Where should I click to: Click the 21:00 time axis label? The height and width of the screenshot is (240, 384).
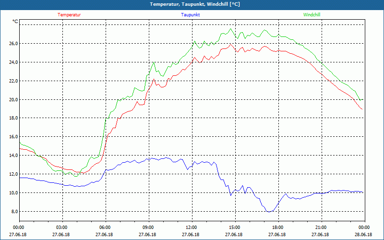pos(322,228)
